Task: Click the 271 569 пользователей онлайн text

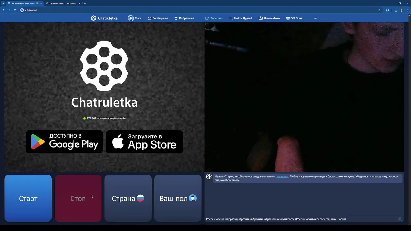Action: tap(106, 118)
